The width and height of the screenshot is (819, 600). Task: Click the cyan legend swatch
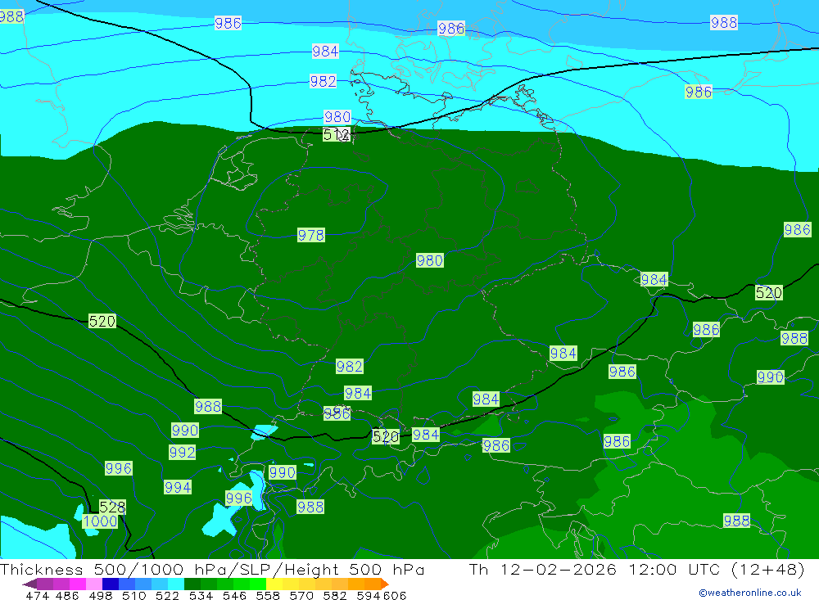click(176, 584)
